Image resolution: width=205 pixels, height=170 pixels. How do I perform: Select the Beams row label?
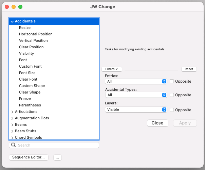[x=21, y=124]
